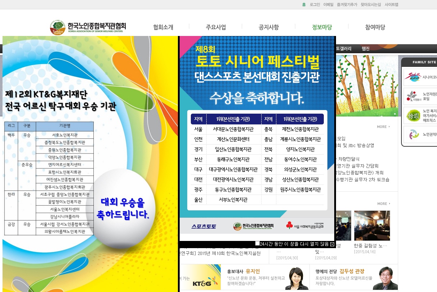The width and height of the screenshot is (437, 292).
Task: Click the 스포츠토토 sponsor logo in popup
Action: pyautogui.click(x=204, y=226)
